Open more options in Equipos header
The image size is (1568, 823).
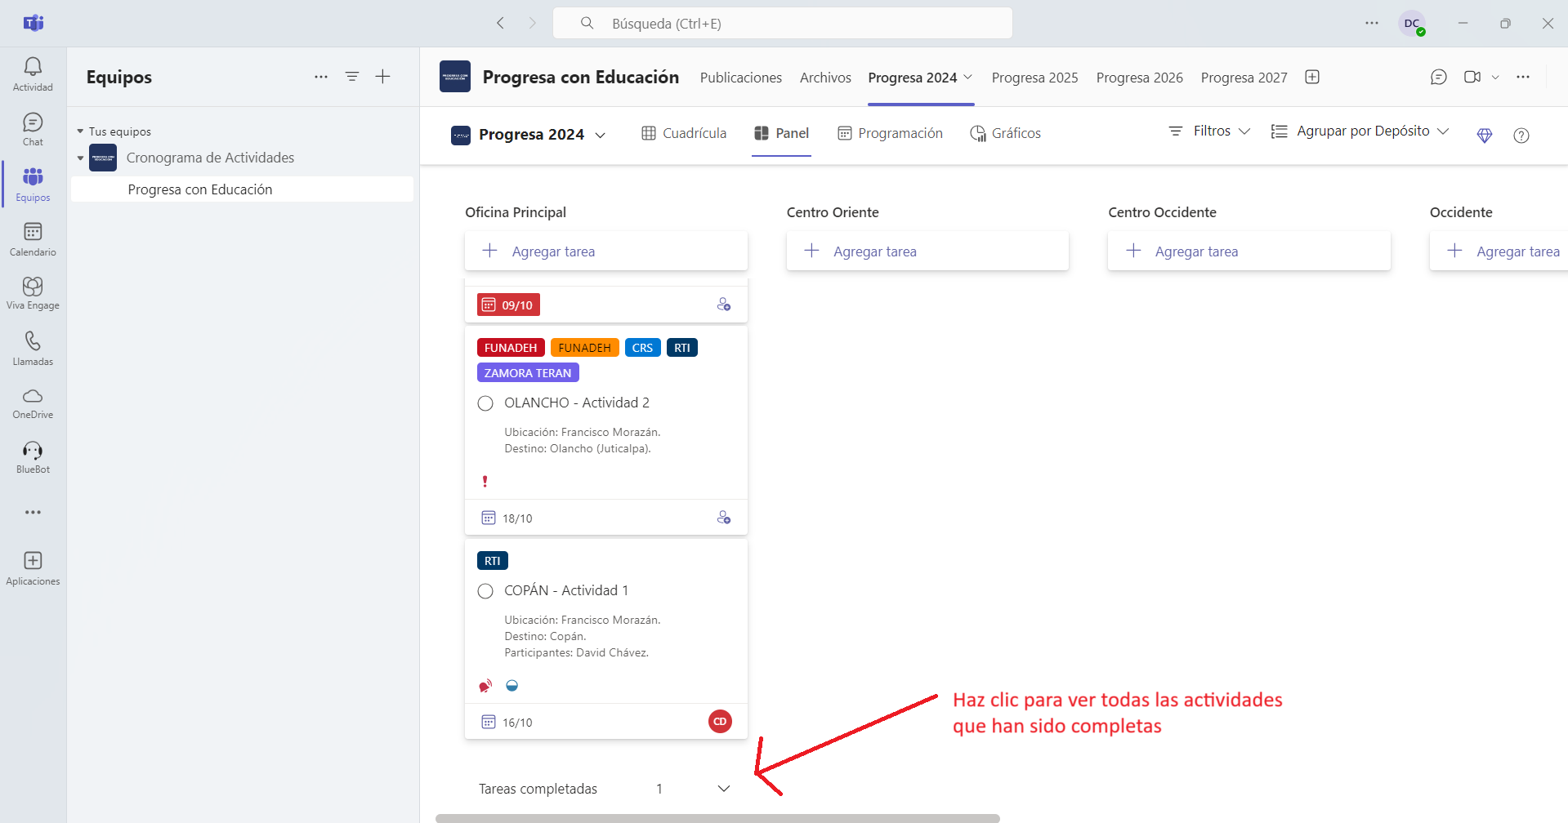(x=321, y=77)
